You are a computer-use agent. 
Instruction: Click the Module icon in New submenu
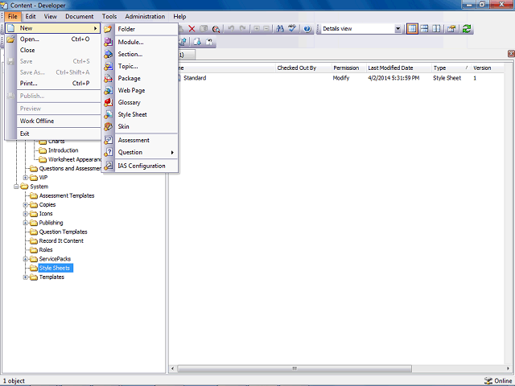point(108,42)
